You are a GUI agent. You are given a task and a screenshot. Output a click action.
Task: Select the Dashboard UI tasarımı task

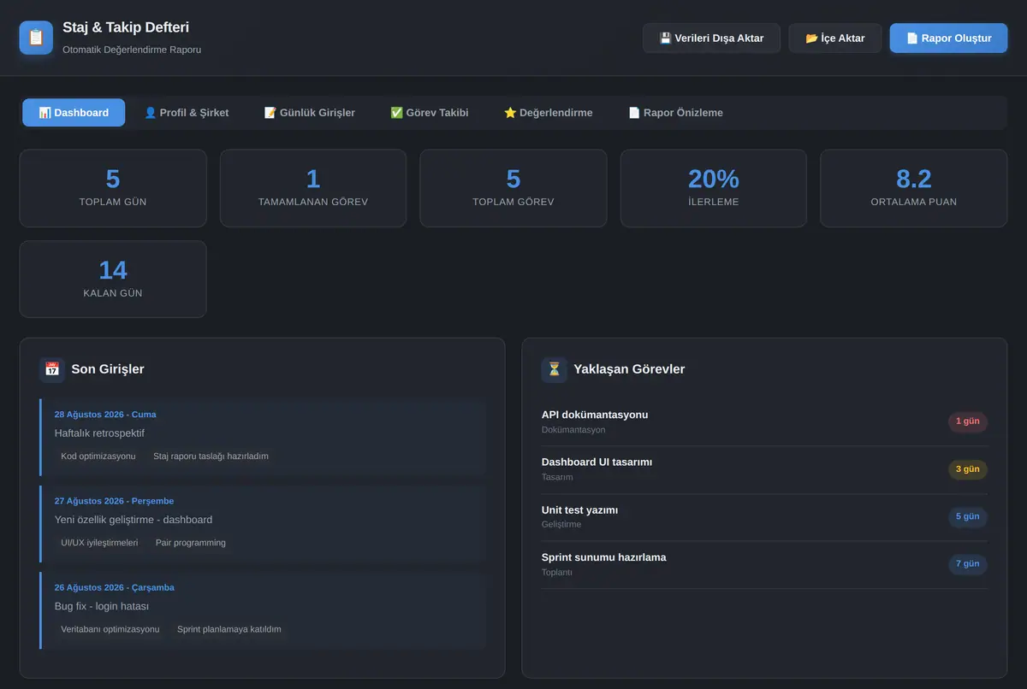[764, 469]
